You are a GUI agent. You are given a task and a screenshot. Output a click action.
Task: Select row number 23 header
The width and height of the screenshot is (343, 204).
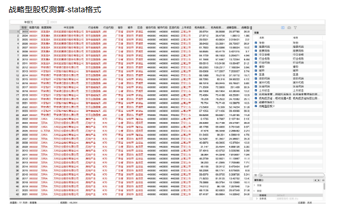[x=15, y=119]
